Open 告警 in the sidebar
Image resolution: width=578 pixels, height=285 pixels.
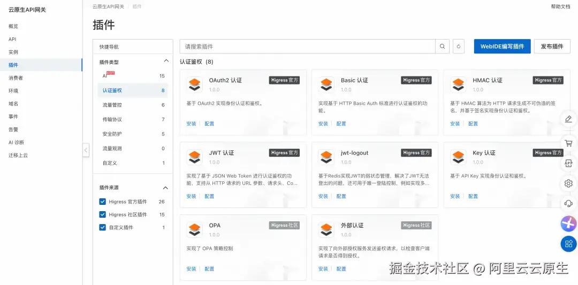tap(13, 129)
